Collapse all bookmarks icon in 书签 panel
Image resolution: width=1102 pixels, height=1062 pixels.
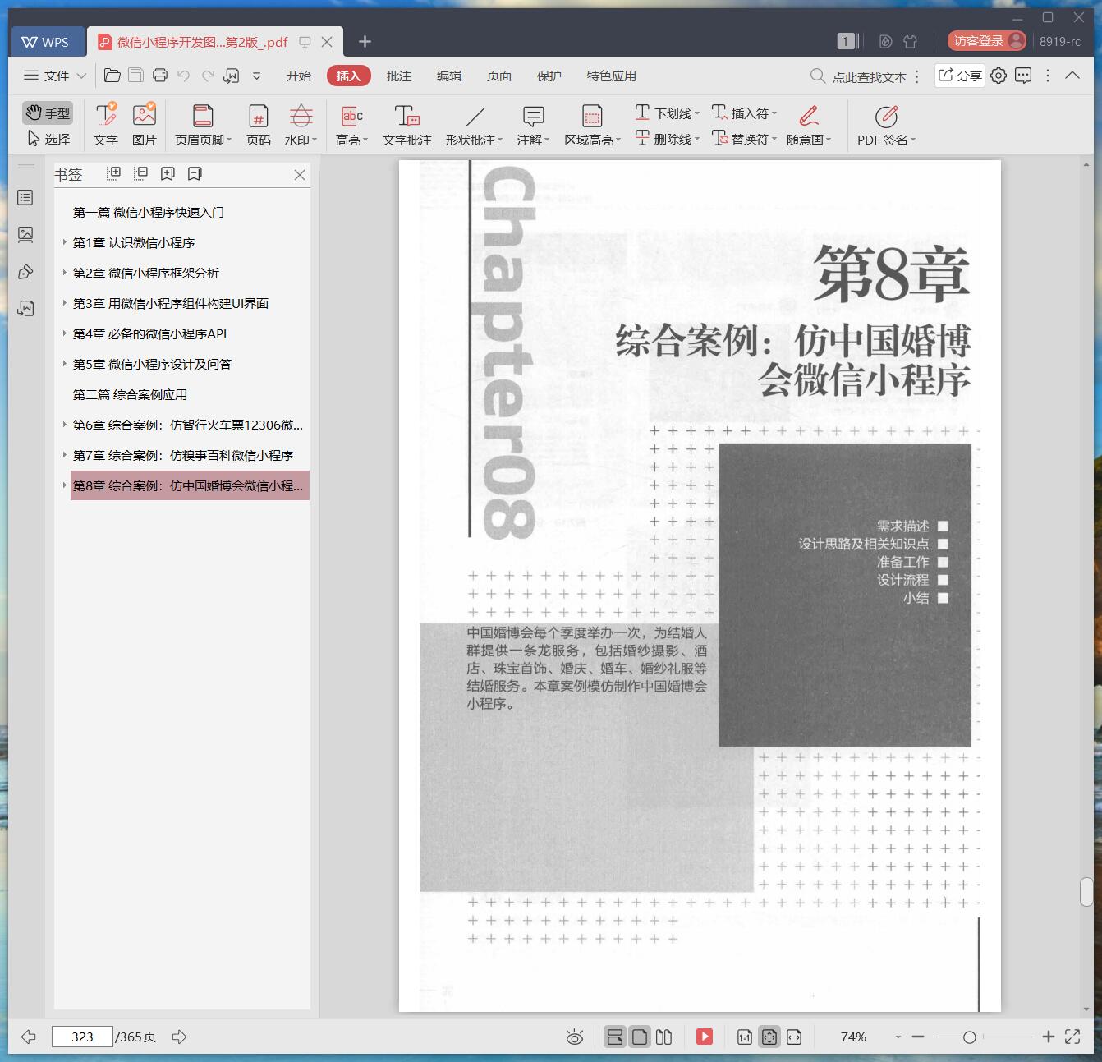click(141, 173)
